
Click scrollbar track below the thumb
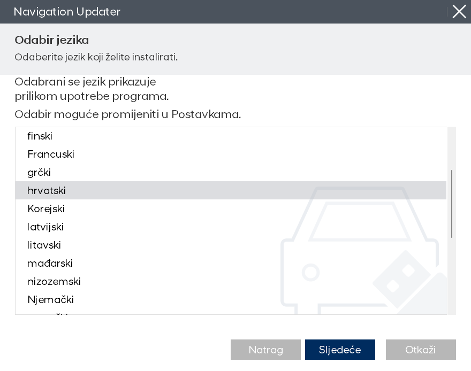tap(452, 278)
